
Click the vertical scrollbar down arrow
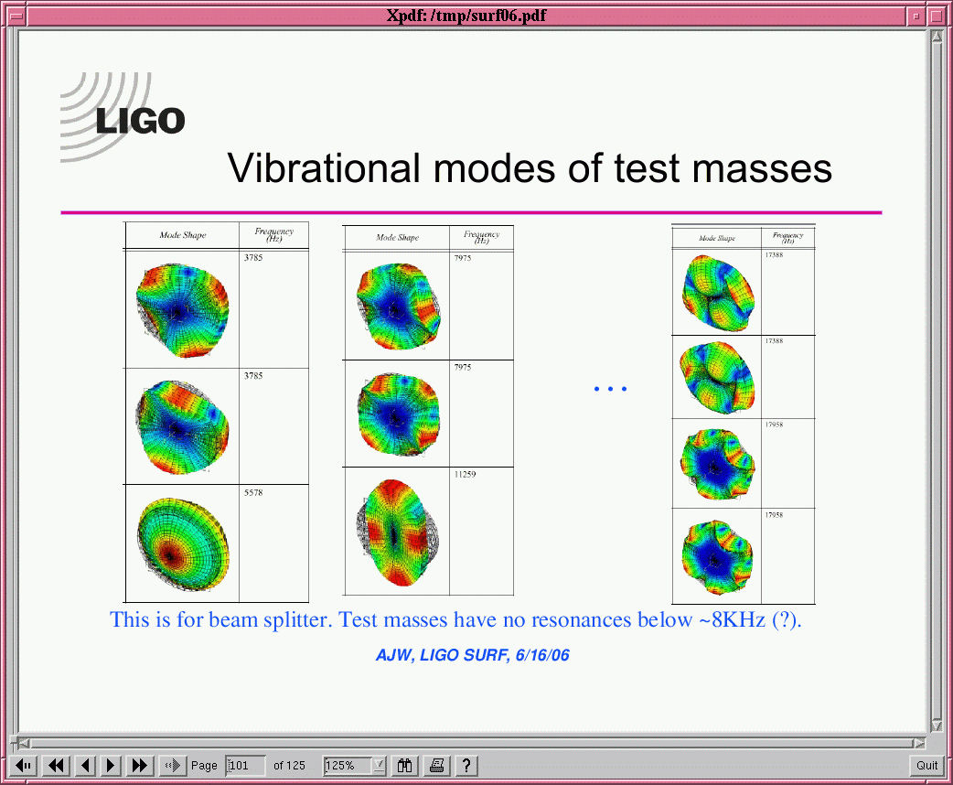tap(936, 725)
